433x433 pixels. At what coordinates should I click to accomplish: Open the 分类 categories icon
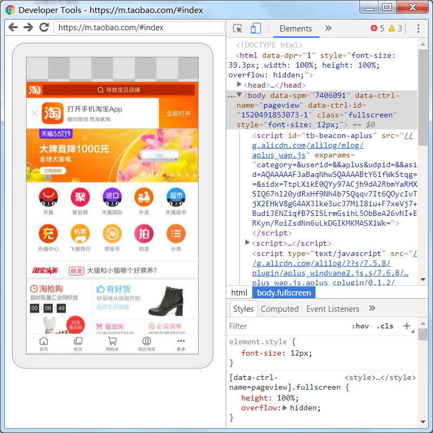176,234
